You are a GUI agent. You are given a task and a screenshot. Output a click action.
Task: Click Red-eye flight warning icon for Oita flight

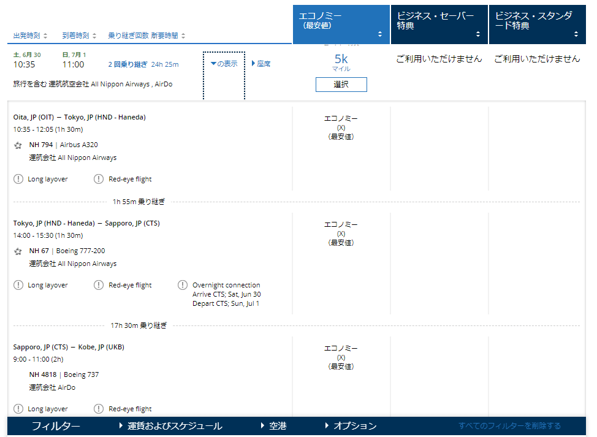[99, 179]
